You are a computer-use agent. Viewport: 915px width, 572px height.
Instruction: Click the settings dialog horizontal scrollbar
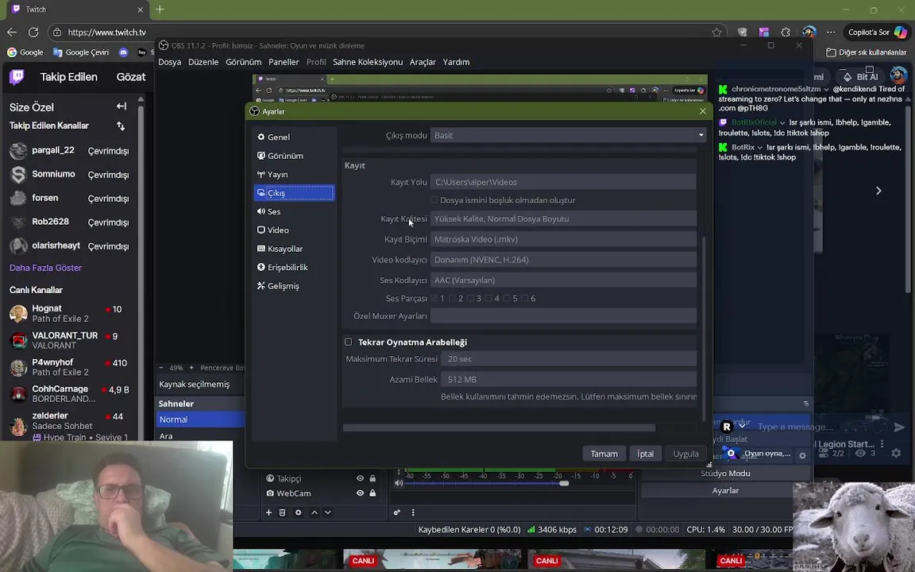(x=499, y=428)
